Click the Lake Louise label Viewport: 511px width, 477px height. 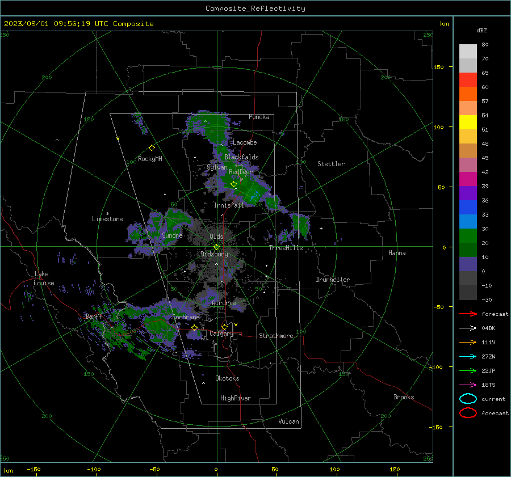[x=44, y=278]
